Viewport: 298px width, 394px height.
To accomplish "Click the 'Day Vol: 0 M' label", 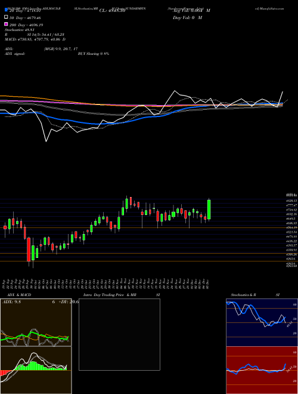I will click(x=187, y=18).
